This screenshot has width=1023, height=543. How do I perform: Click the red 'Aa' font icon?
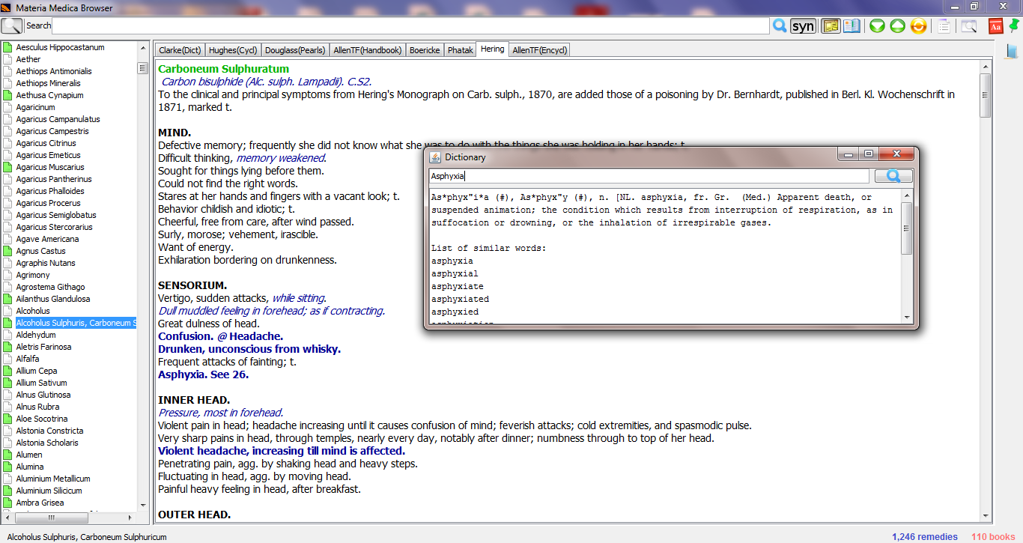995,26
